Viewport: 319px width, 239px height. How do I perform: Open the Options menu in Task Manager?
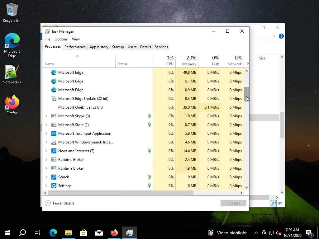click(61, 39)
